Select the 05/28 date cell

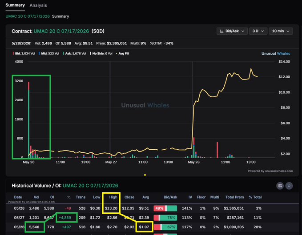click(x=19, y=208)
